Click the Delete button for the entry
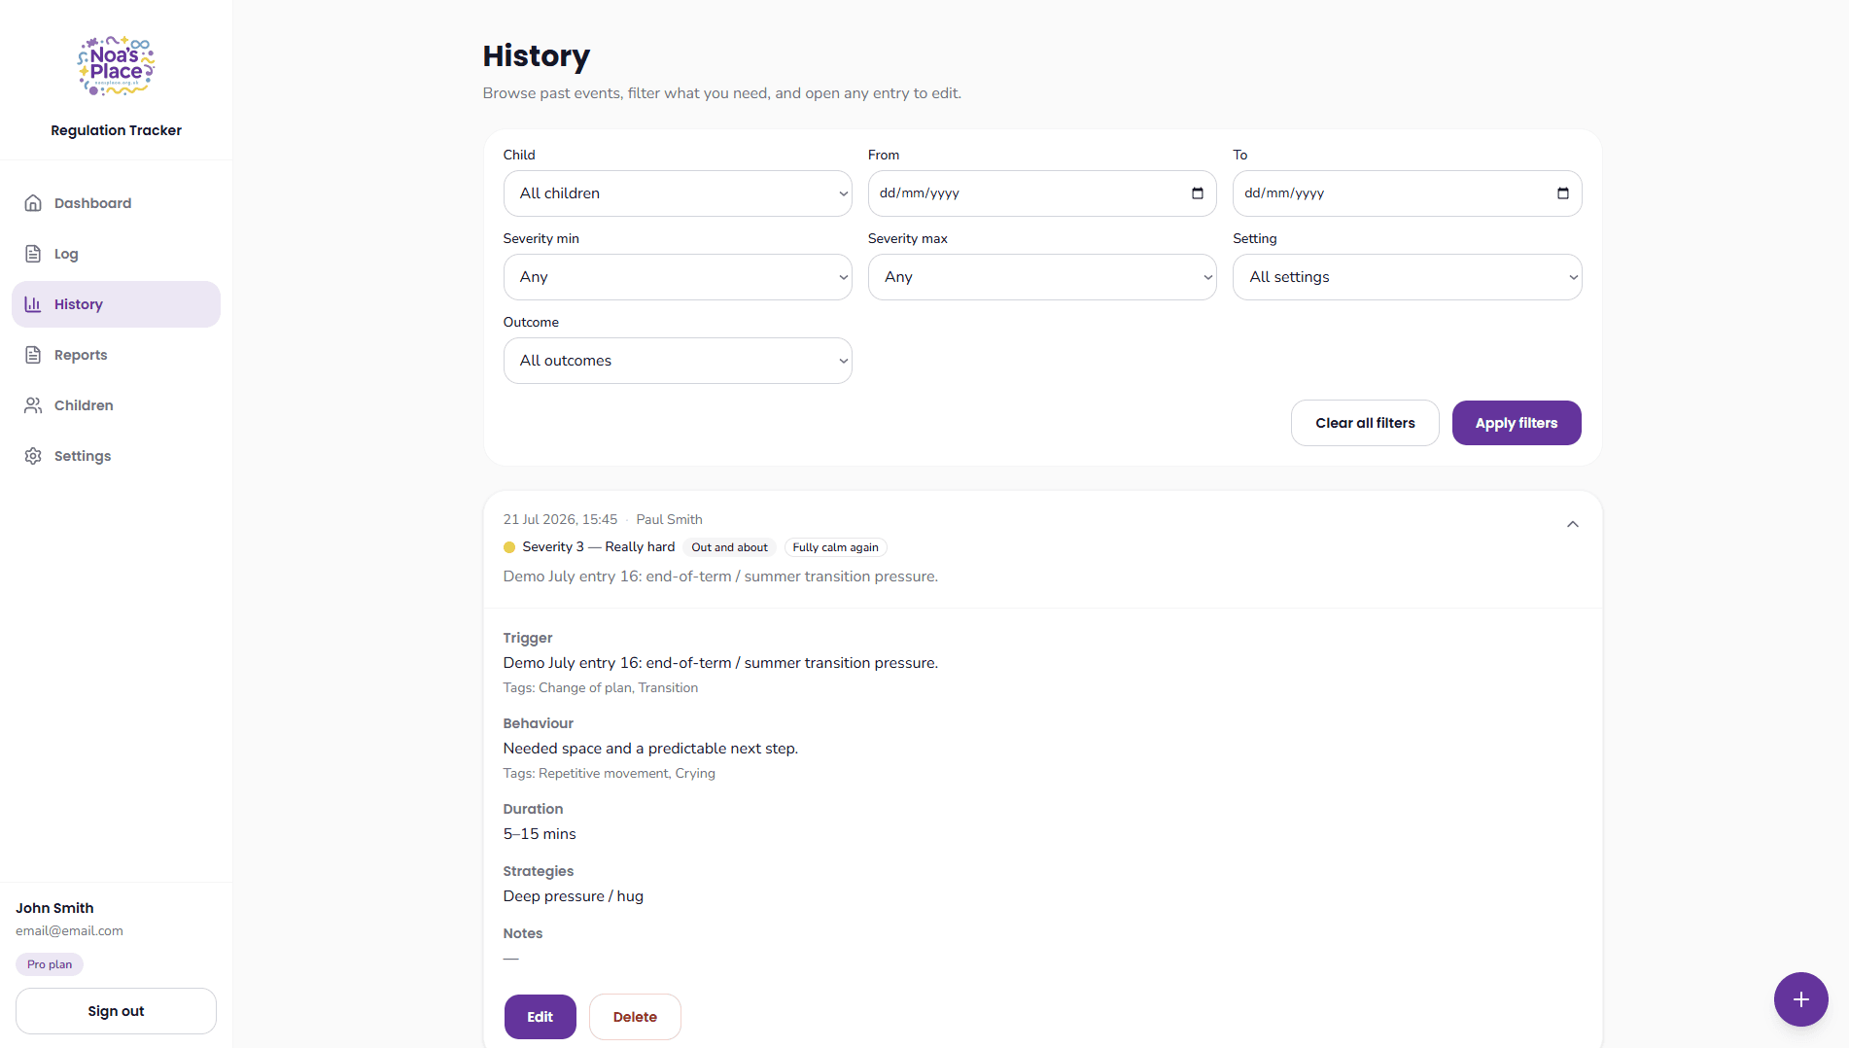The image size is (1849, 1048). tap(635, 1017)
